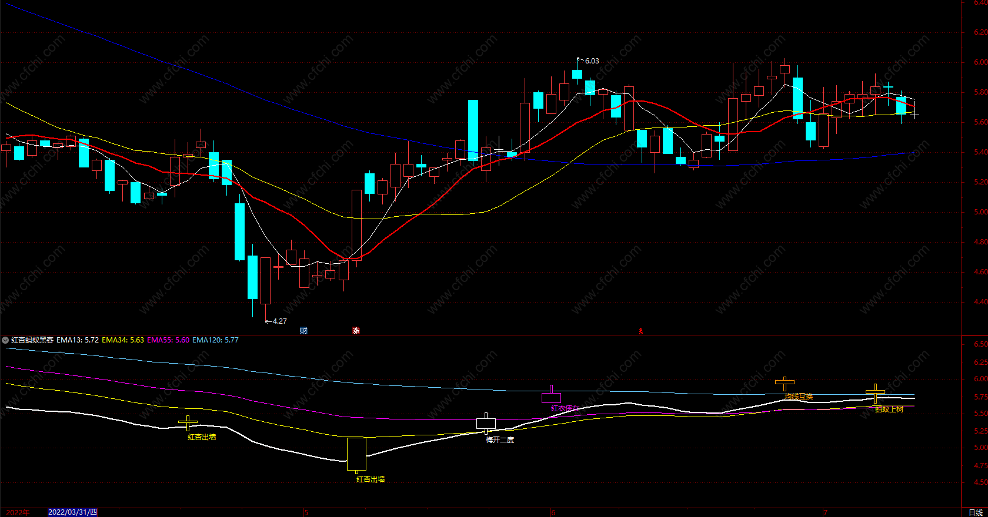The width and height of the screenshot is (988, 517).
Task: Click the 4.40 price axis label
Action: point(980,303)
